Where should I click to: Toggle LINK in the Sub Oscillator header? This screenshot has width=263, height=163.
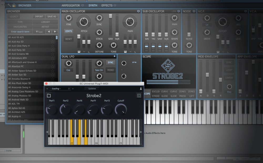click(174, 11)
